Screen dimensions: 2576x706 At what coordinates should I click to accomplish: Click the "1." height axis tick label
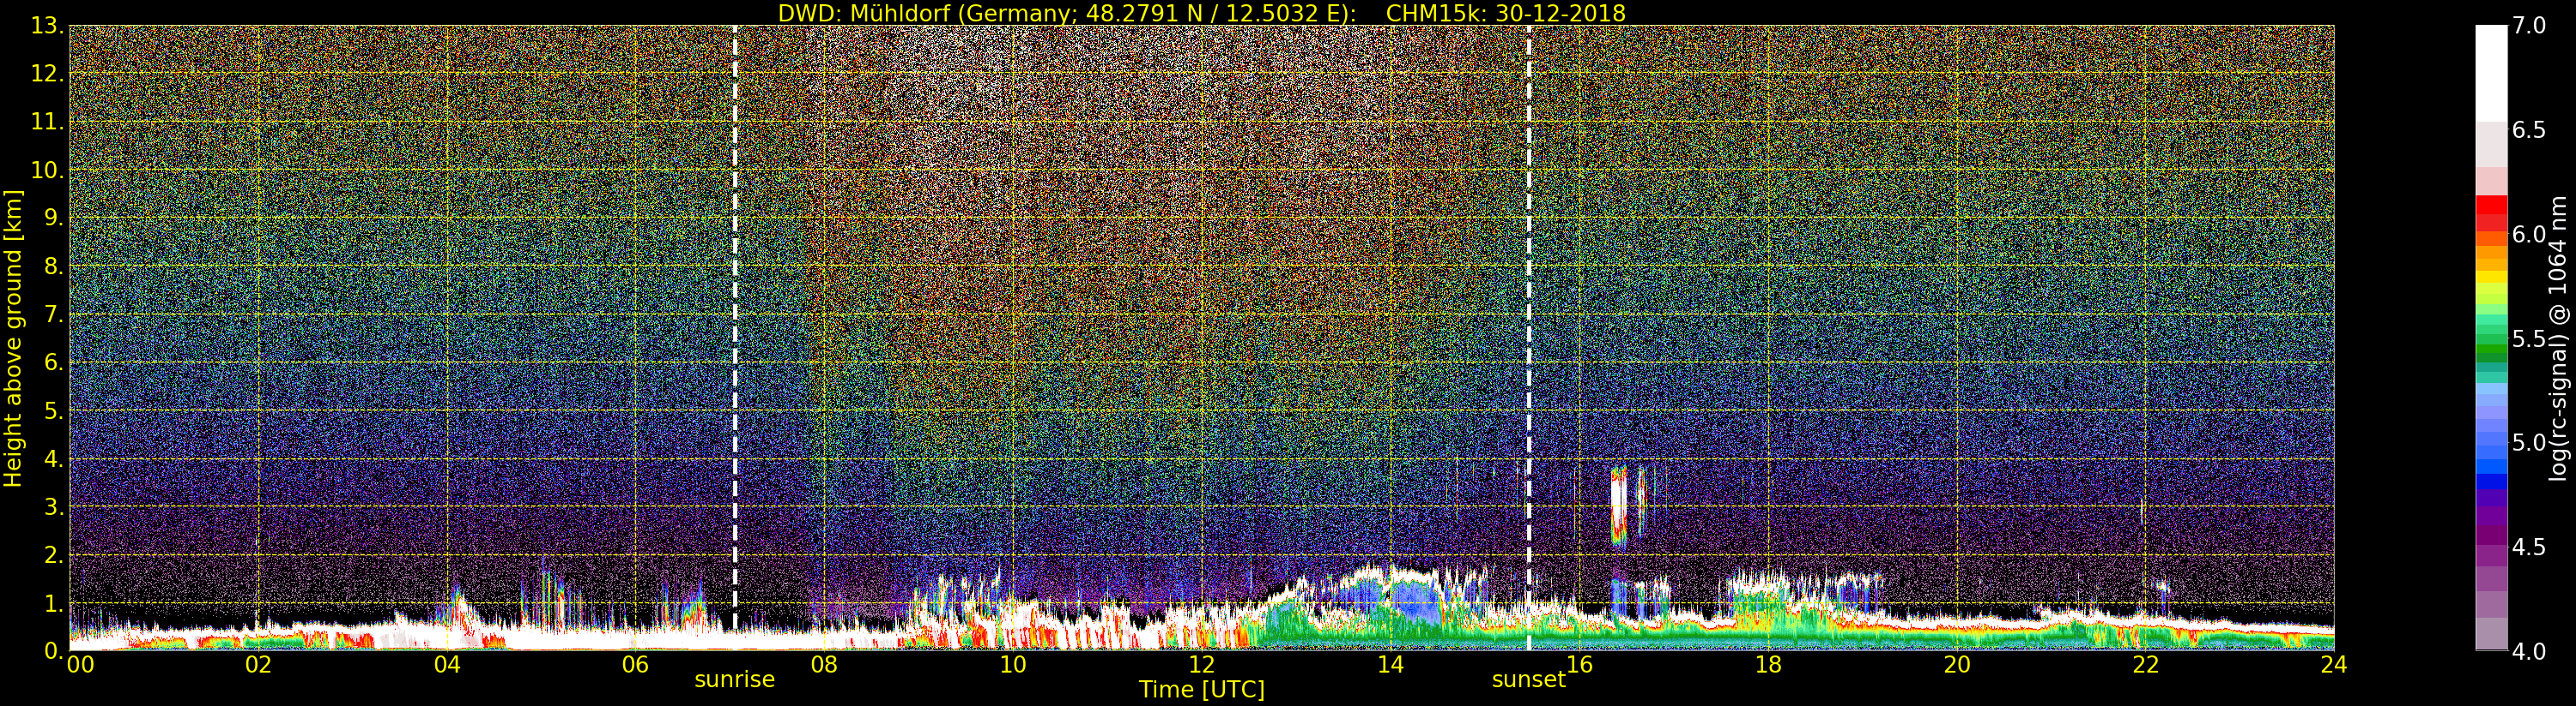click(x=53, y=603)
